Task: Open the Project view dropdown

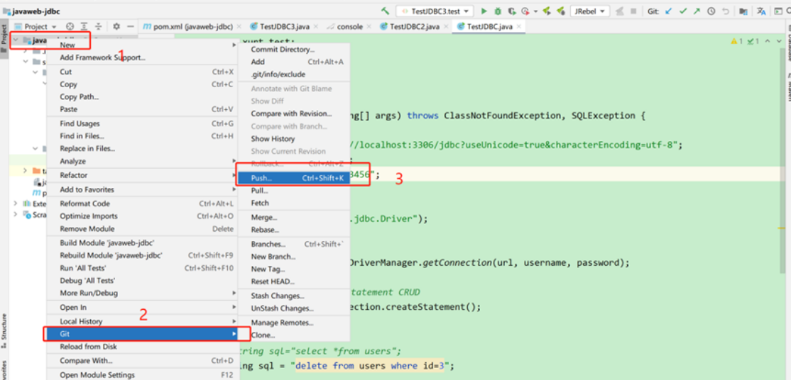Action: 36,26
